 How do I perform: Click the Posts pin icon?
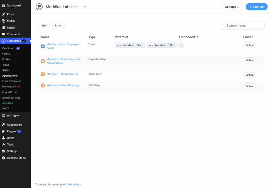[3, 14]
